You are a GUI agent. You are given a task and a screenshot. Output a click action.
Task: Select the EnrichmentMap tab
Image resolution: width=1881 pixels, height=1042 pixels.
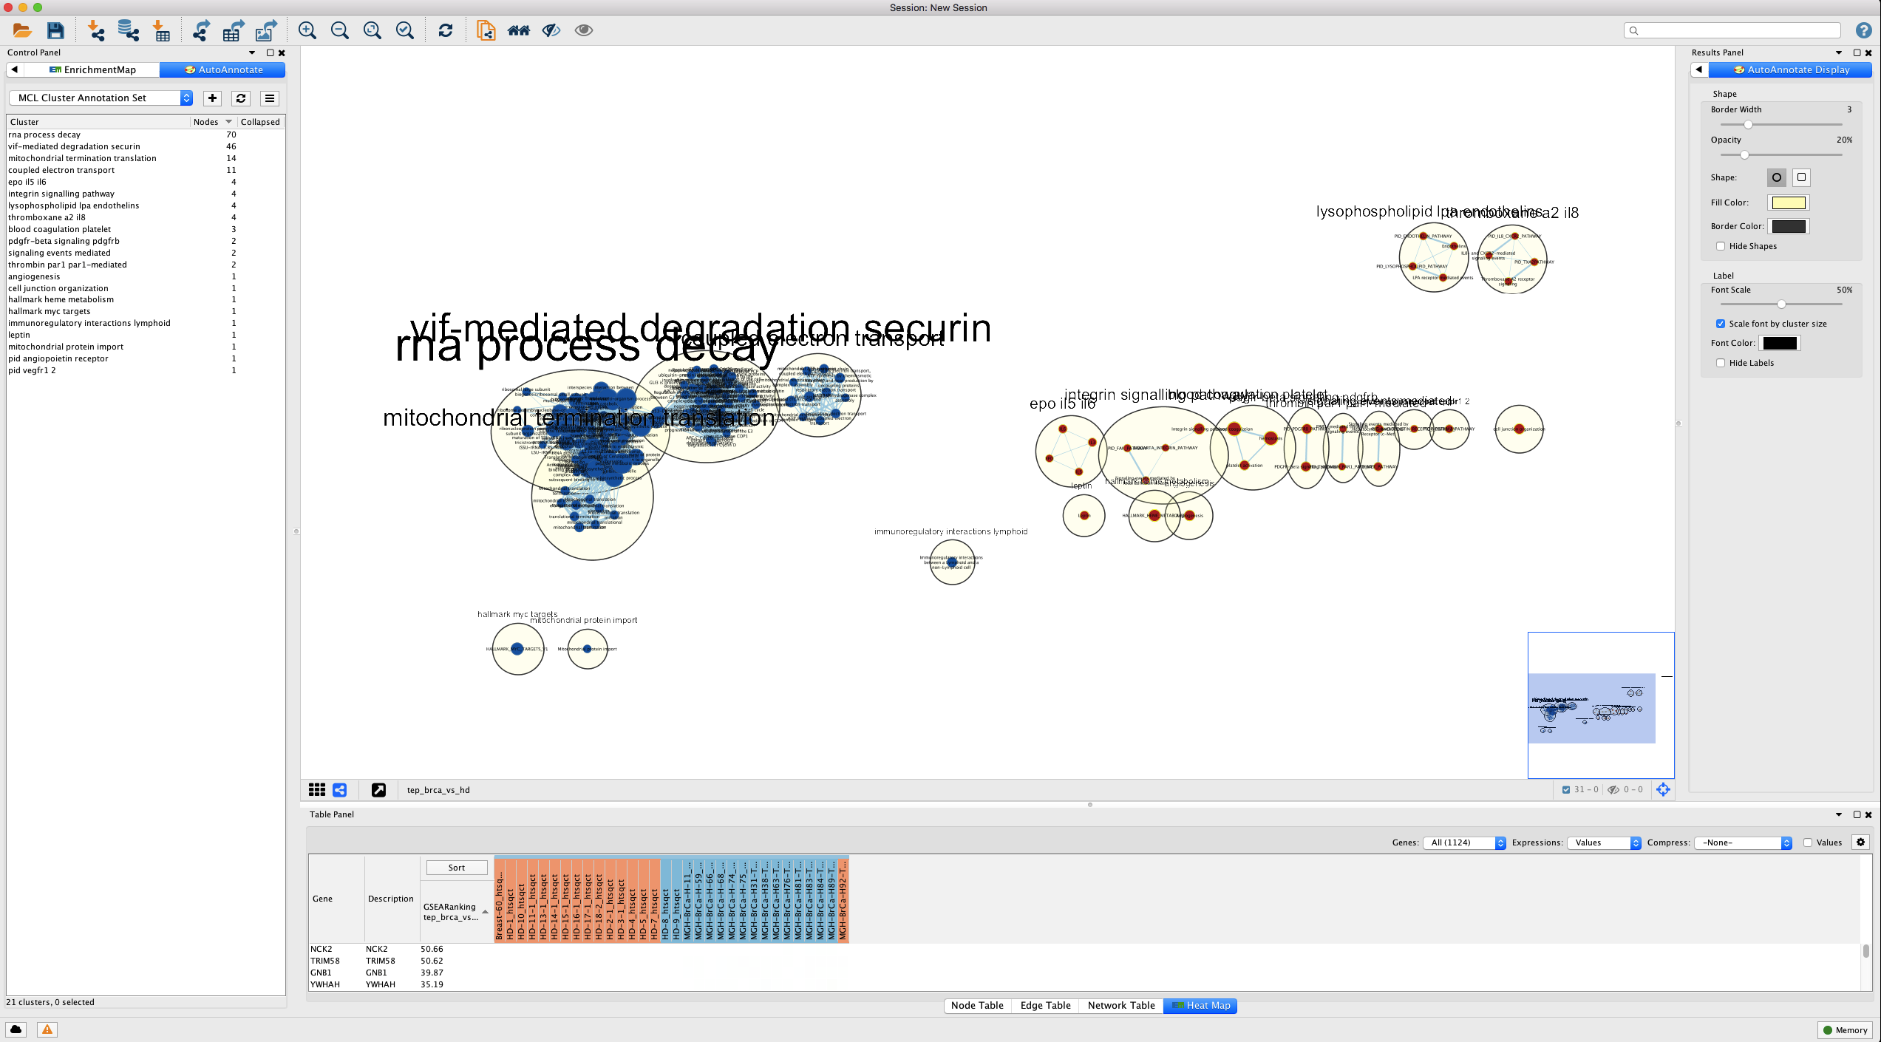coord(92,69)
